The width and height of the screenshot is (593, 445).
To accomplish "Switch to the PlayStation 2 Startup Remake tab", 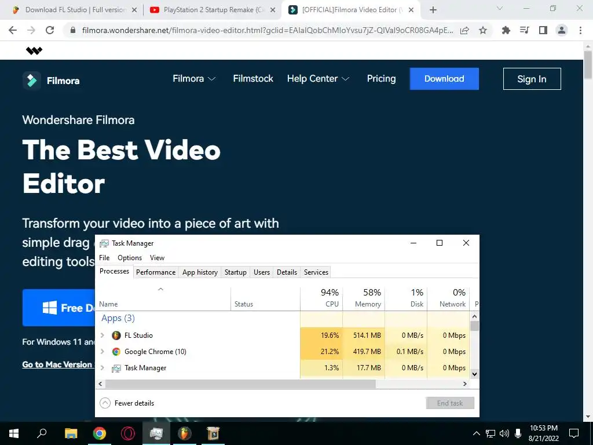I will pos(214,10).
